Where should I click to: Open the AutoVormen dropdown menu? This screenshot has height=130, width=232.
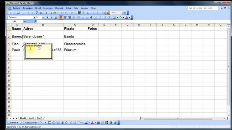pyautogui.click(x=32, y=123)
